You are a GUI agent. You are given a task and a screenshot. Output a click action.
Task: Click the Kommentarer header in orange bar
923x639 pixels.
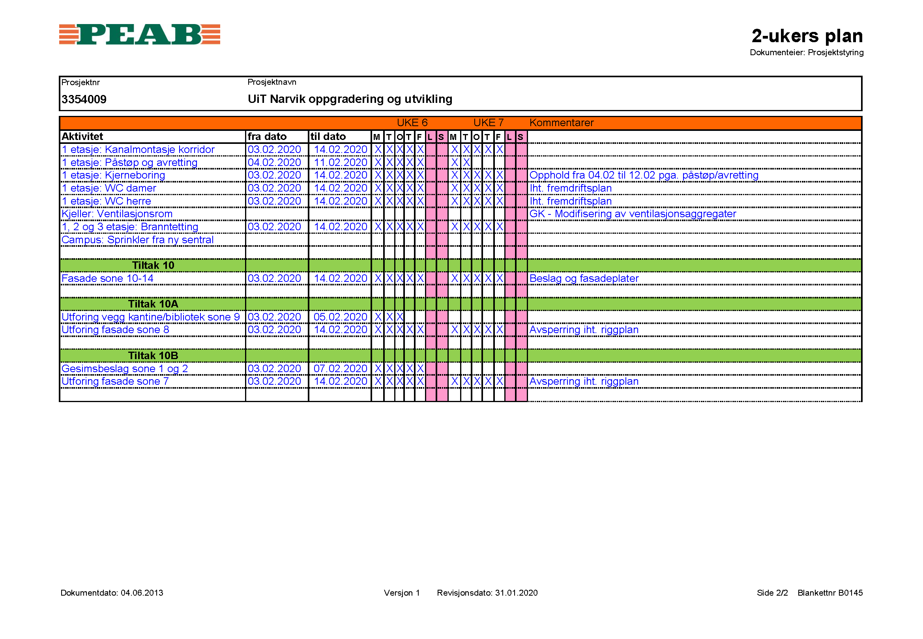561,123
